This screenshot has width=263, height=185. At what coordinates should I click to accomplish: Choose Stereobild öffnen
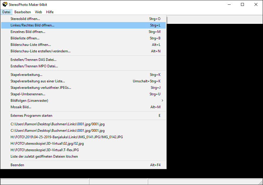pos(83,19)
